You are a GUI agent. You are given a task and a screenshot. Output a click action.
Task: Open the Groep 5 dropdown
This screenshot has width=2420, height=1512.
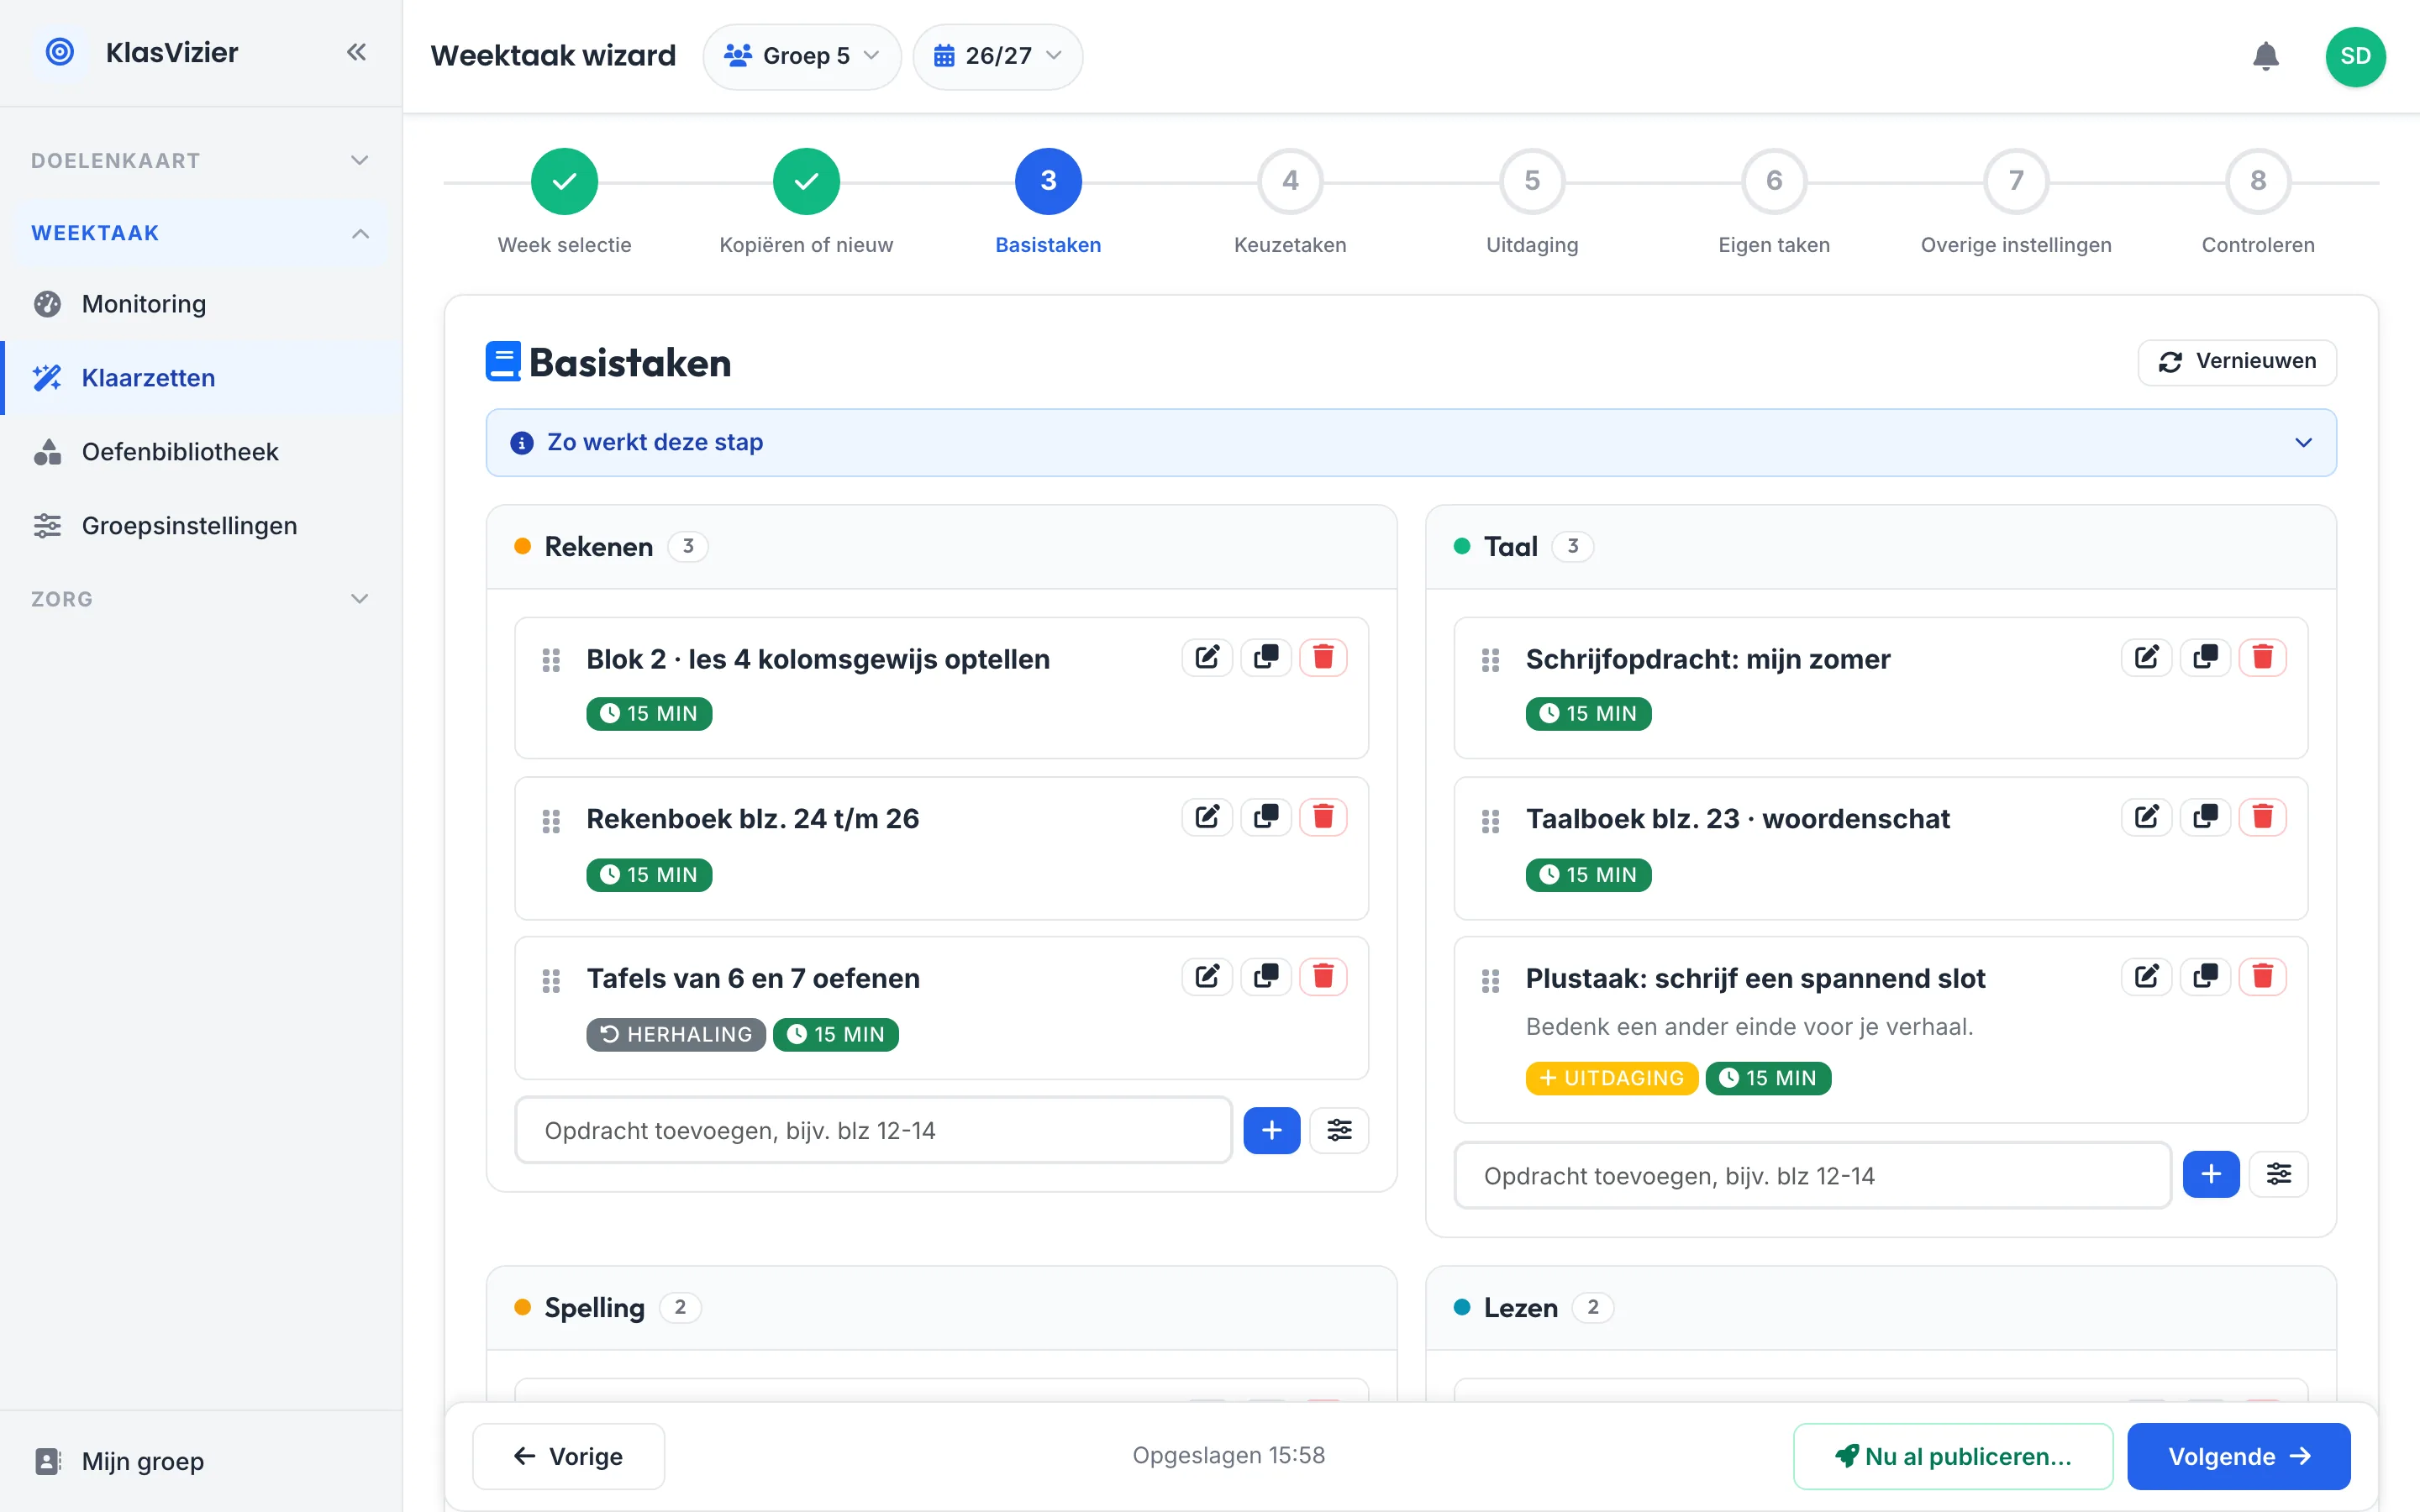coord(802,56)
